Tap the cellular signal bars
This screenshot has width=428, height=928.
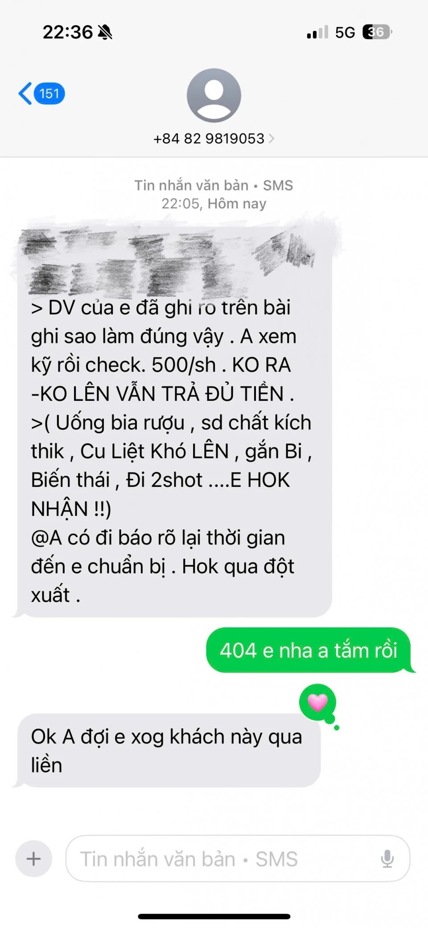tap(317, 33)
